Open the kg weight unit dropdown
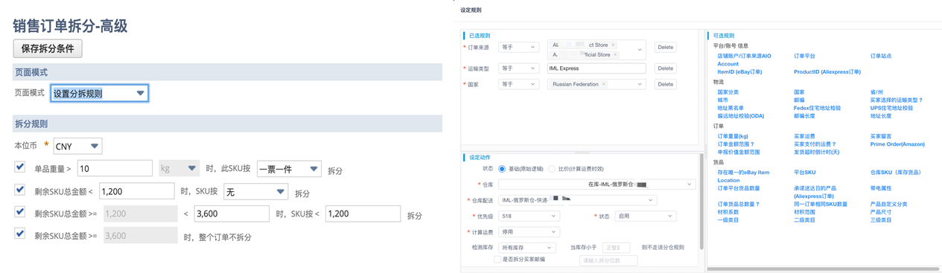The width and height of the screenshot is (942, 273). pyautogui.click(x=179, y=169)
